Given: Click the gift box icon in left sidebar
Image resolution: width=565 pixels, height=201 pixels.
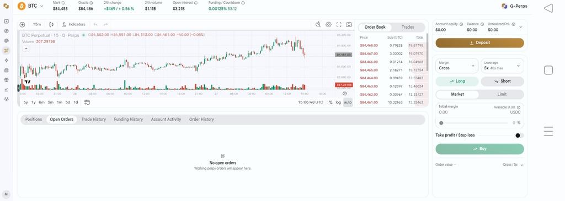Looking at the screenshot, I should (6, 80).
